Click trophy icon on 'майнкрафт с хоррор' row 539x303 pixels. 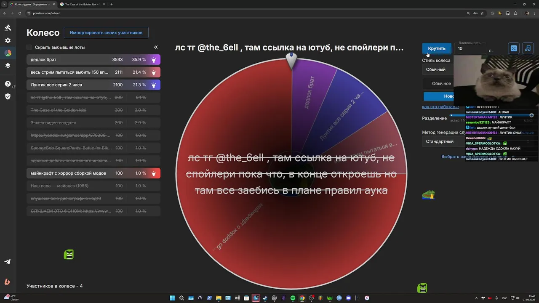(154, 173)
